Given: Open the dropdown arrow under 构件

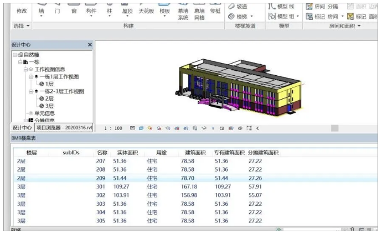Looking at the screenshot, I should (91, 16).
